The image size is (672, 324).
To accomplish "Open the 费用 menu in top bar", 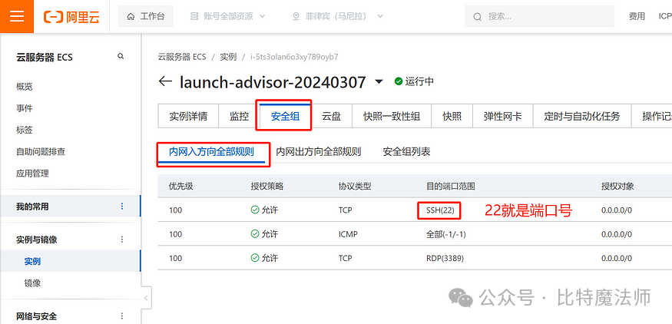I will (x=637, y=16).
